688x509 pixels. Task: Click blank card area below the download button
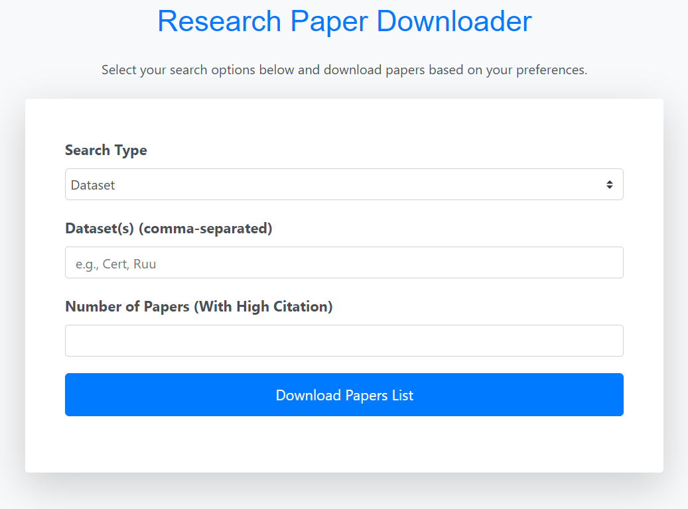click(x=344, y=444)
